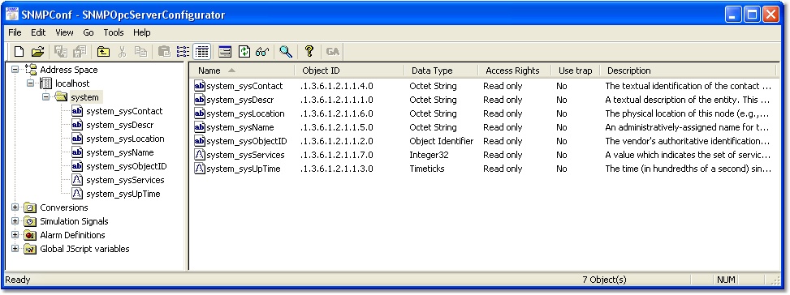
Task: Click the Open folder toolbar icon
Action: coord(38,51)
